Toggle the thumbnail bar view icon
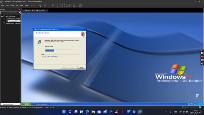The image size is (204, 115). pos(62,5)
